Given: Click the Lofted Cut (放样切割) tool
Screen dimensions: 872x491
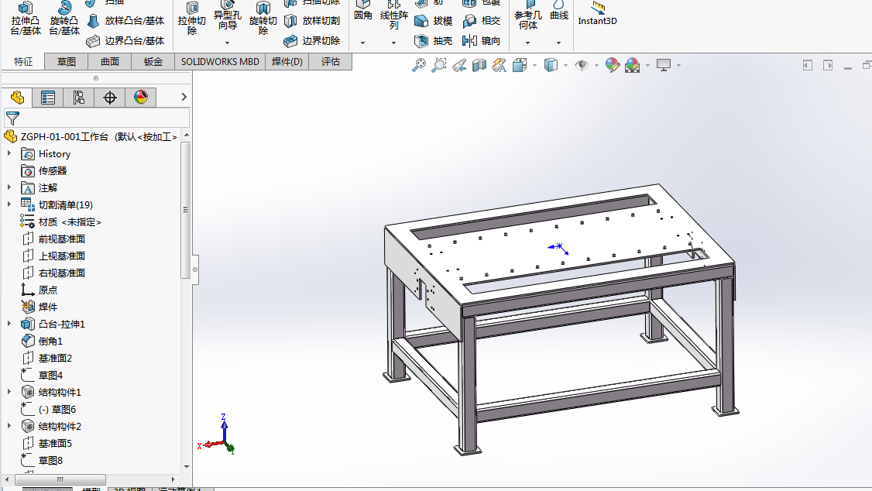Looking at the screenshot, I should (x=312, y=21).
